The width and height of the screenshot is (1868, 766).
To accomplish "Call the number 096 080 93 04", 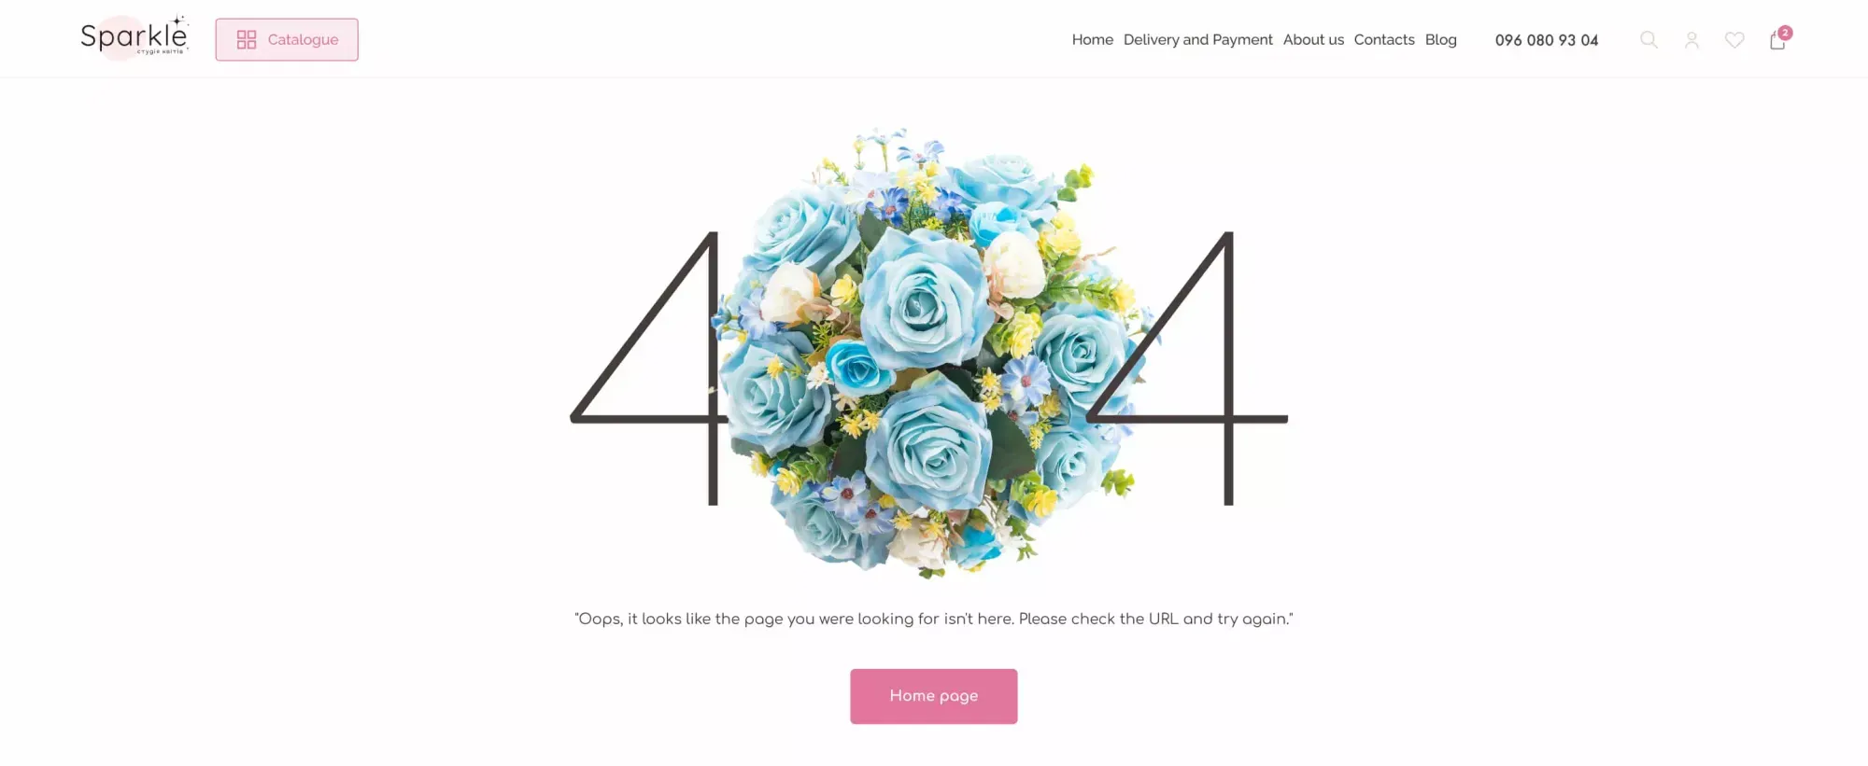I will click(1547, 40).
